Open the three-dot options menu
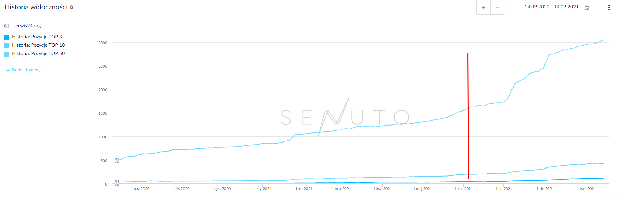 pyautogui.click(x=609, y=7)
